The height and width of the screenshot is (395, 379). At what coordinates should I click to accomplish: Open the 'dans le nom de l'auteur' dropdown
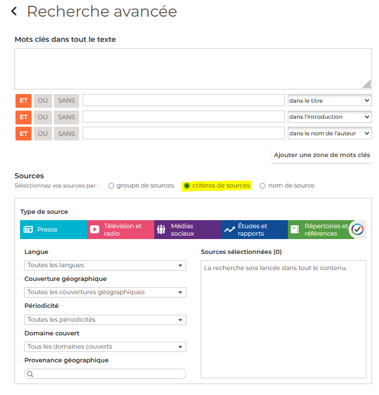coord(329,133)
